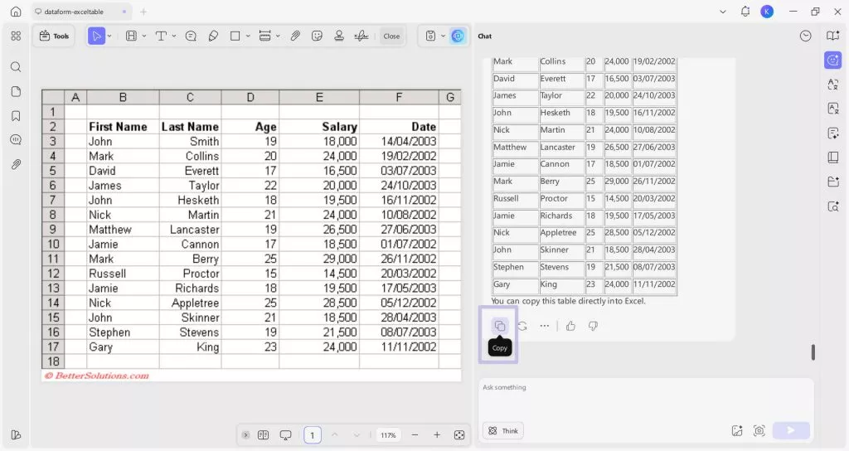Click the attachment paperclip tool in toolbar
849x451 pixels.
(x=295, y=36)
